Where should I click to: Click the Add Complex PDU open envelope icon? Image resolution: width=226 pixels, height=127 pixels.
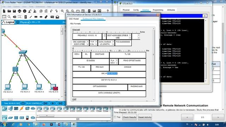[57, 17]
